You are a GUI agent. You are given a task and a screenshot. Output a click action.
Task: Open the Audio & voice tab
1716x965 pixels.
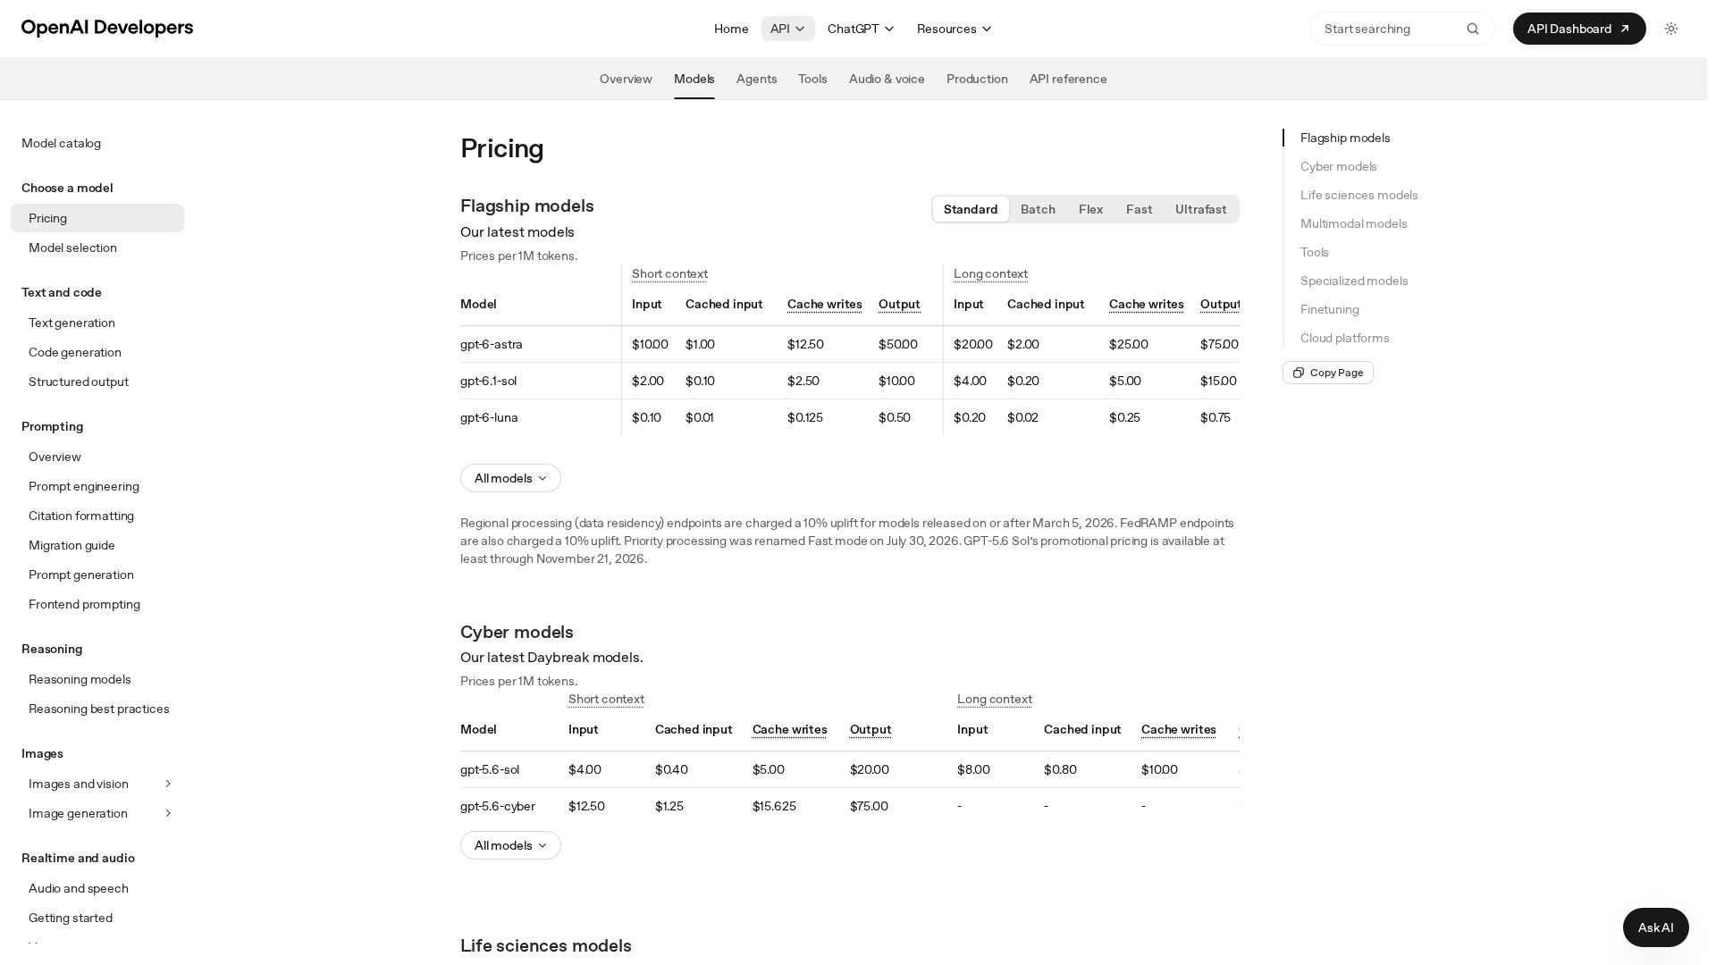pyautogui.click(x=887, y=79)
